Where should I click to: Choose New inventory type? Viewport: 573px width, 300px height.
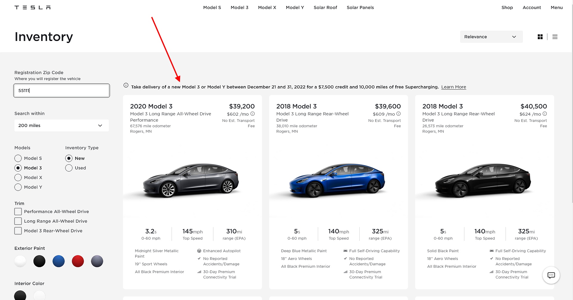[69, 158]
